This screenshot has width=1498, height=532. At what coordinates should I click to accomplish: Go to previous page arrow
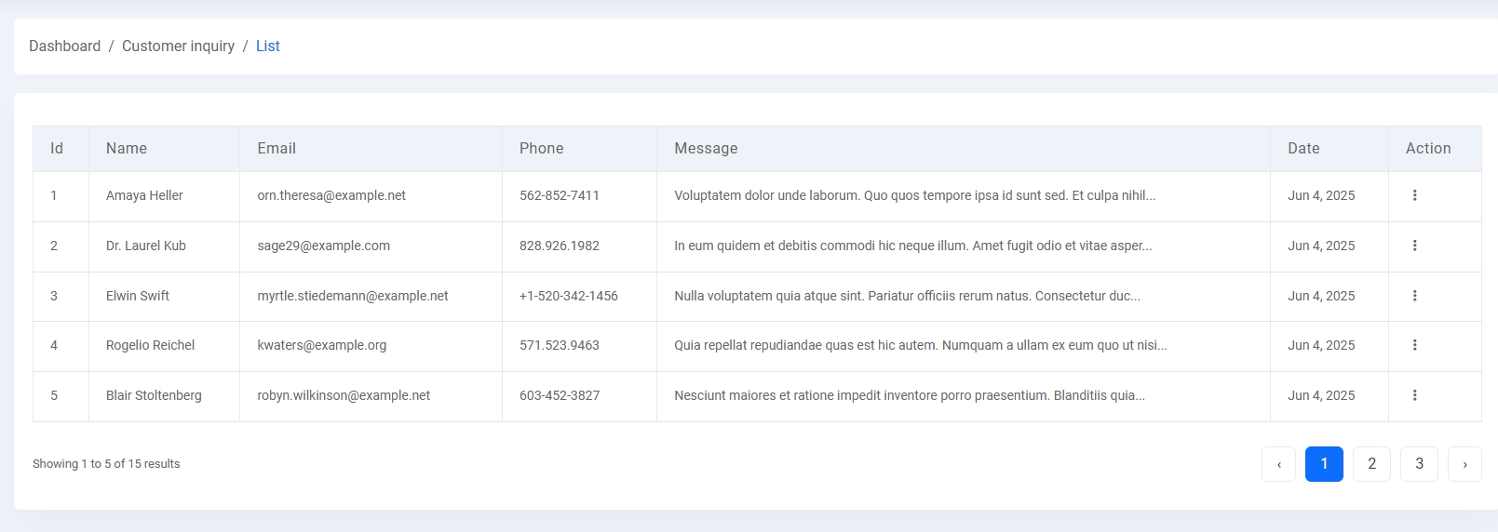click(x=1278, y=464)
